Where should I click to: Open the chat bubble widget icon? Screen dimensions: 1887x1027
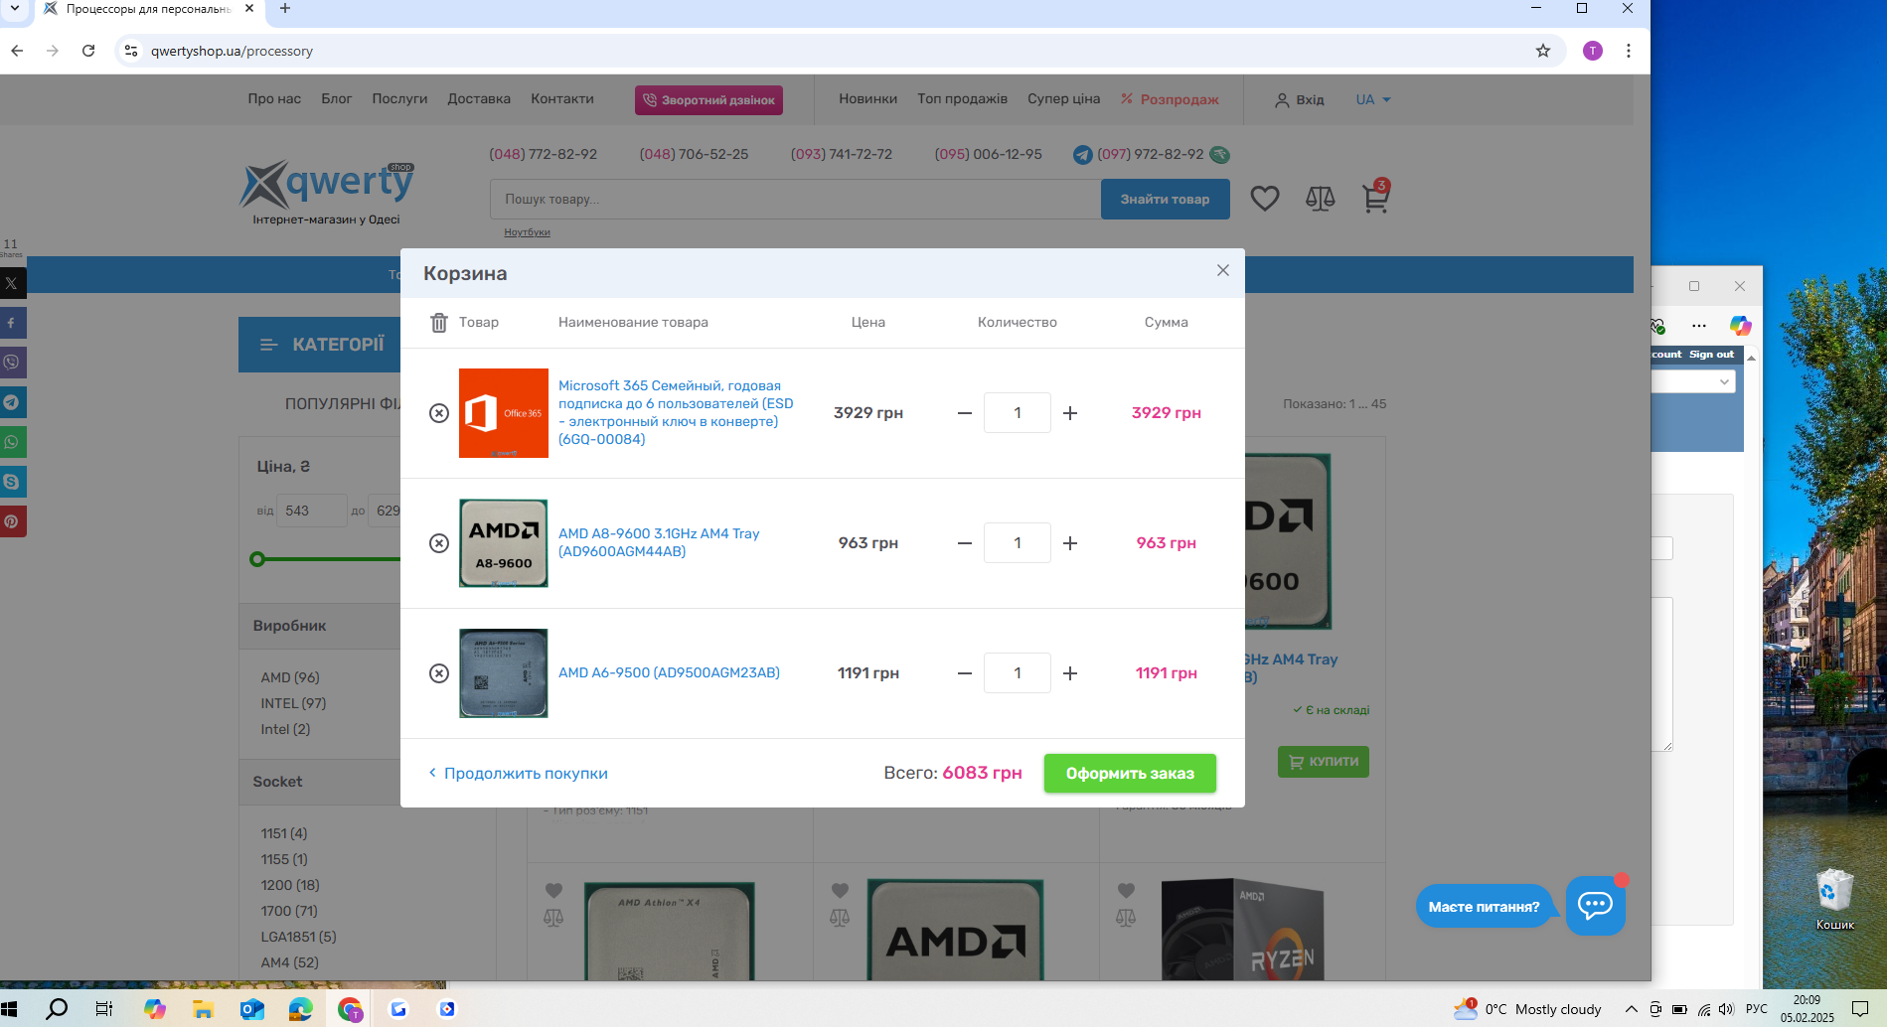pyautogui.click(x=1596, y=905)
